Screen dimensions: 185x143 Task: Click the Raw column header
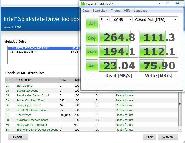pyautogui.click(x=66, y=80)
